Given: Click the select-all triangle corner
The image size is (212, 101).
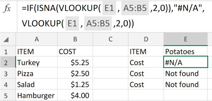Looking at the screenshot, I should pyautogui.click(x=6, y=39).
